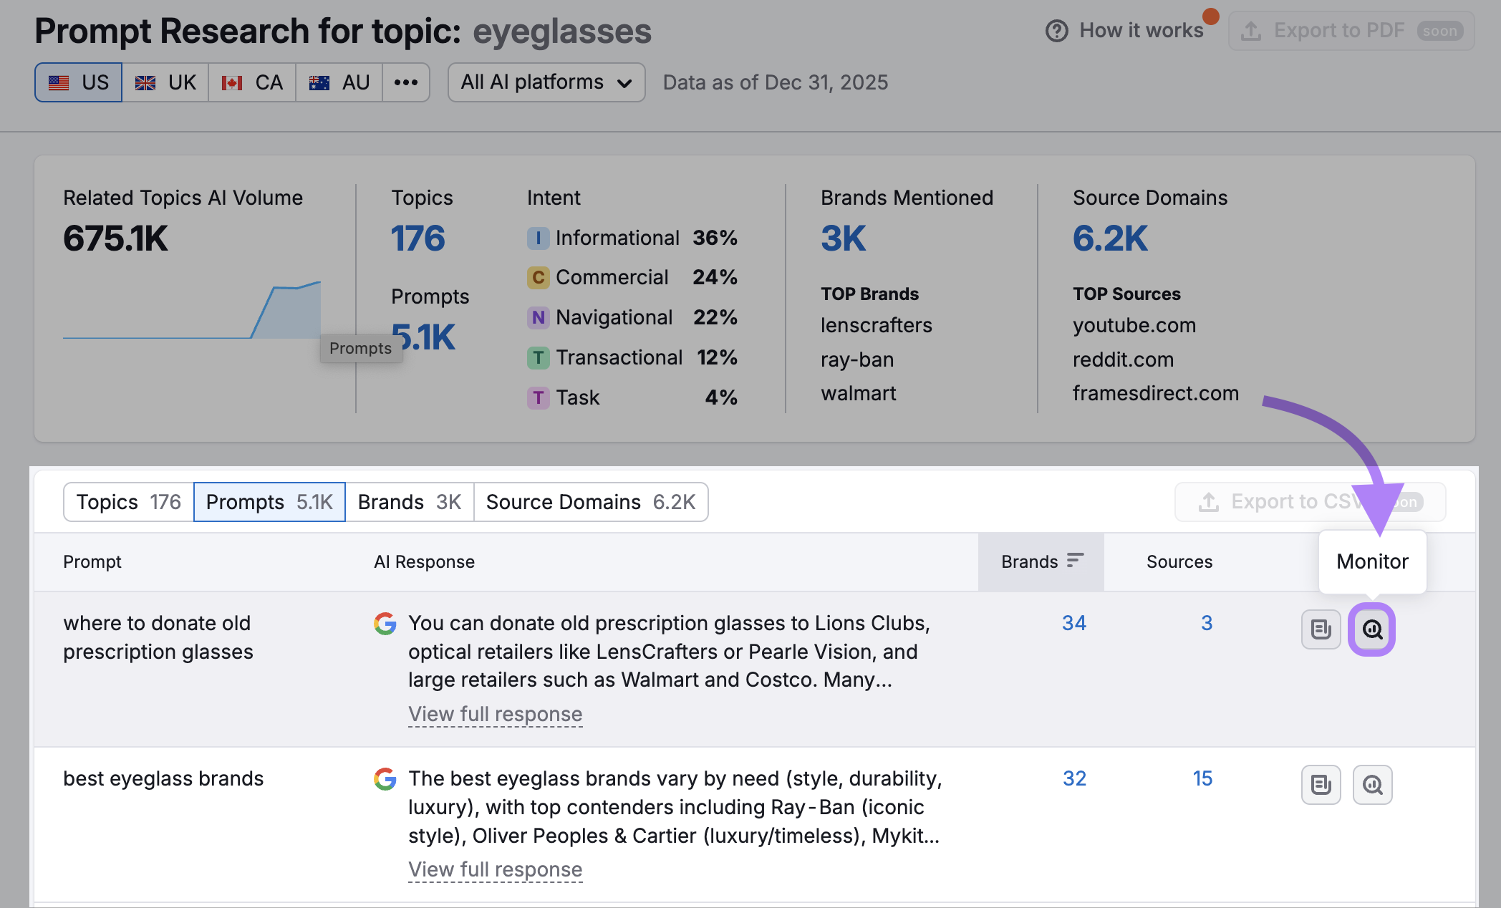Screen dimensions: 1501x908
Task: Click the highlighted Monitor icon in first row
Action: coord(1371,629)
